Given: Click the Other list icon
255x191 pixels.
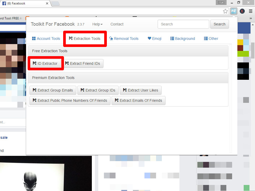Looking at the screenshot, I should [206, 38].
